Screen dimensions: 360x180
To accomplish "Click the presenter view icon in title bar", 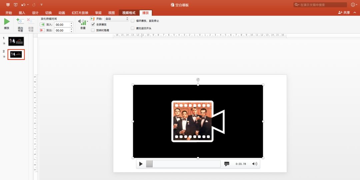I will (8, 5).
